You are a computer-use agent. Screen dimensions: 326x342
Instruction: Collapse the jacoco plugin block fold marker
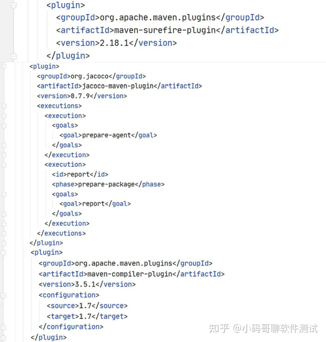[x=4, y=66]
